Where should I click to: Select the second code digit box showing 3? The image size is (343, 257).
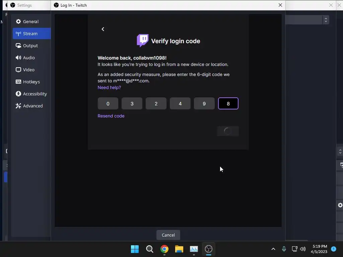coord(132,104)
